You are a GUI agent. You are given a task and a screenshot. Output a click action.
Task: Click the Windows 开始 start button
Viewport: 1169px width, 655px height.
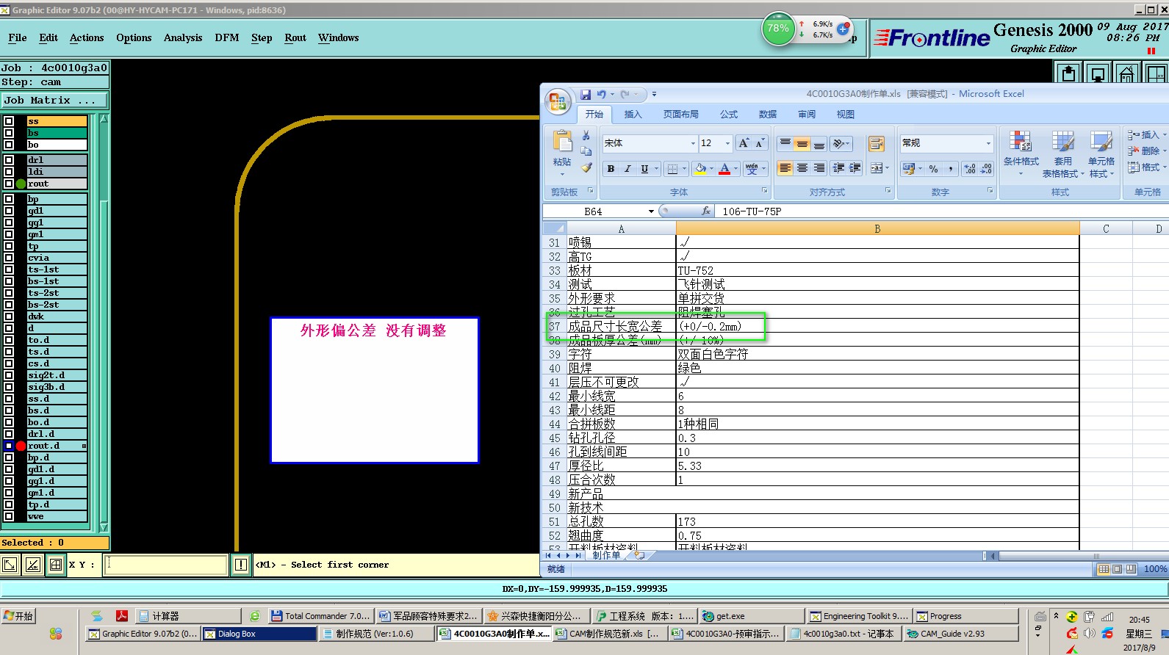[19, 616]
